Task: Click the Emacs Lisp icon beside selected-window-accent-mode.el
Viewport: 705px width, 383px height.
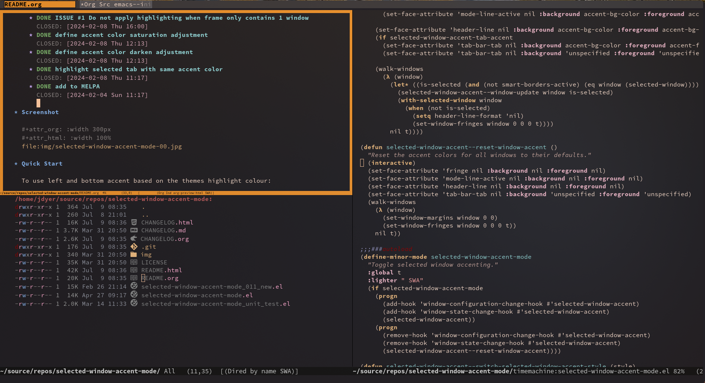Action: [x=134, y=295]
